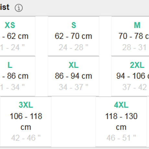The height and width of the screenshot is (149, 149).
Task: Choose the 4XL size label
Action: click(121, 105)
